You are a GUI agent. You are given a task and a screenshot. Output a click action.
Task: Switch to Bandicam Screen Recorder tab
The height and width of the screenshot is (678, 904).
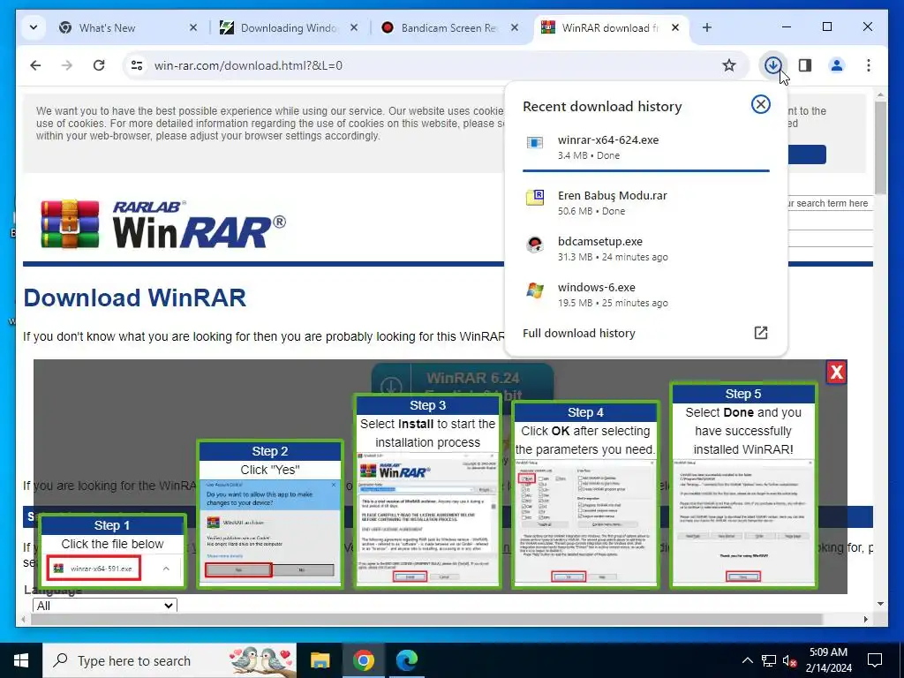(448, 27)
